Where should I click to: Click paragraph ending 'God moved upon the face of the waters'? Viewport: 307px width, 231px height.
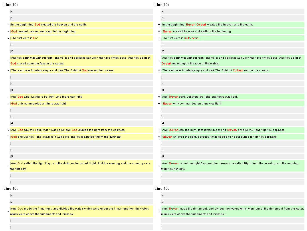click(x=82, y=61)
